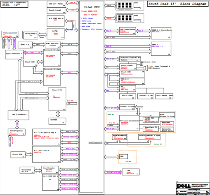The image size is (210, 195).
Task: Click the 'Universal Jack' label
Action: 149,62
